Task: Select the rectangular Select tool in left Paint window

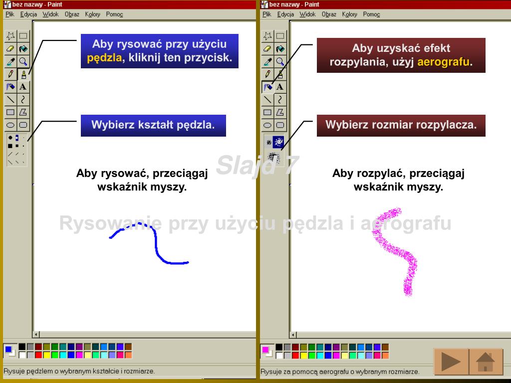Action: click(x=23, y=36)
